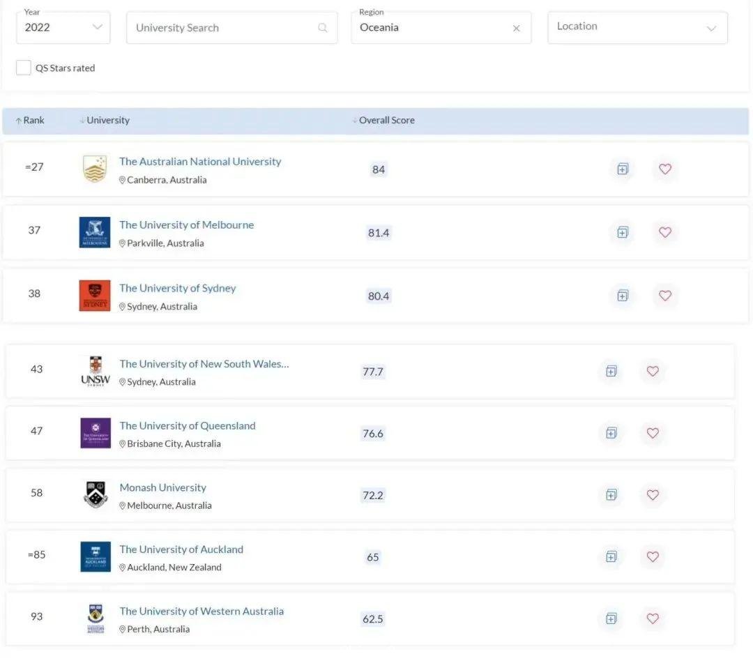The height and width of the screenshot is (661, 753).
Task: Open the Year 2022 dropdown
Action: (63, 27)
